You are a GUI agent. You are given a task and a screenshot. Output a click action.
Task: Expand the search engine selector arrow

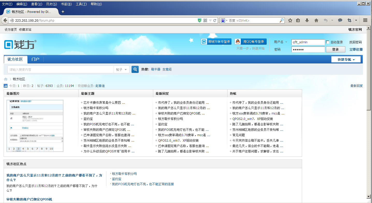click(x=227, y=20)
